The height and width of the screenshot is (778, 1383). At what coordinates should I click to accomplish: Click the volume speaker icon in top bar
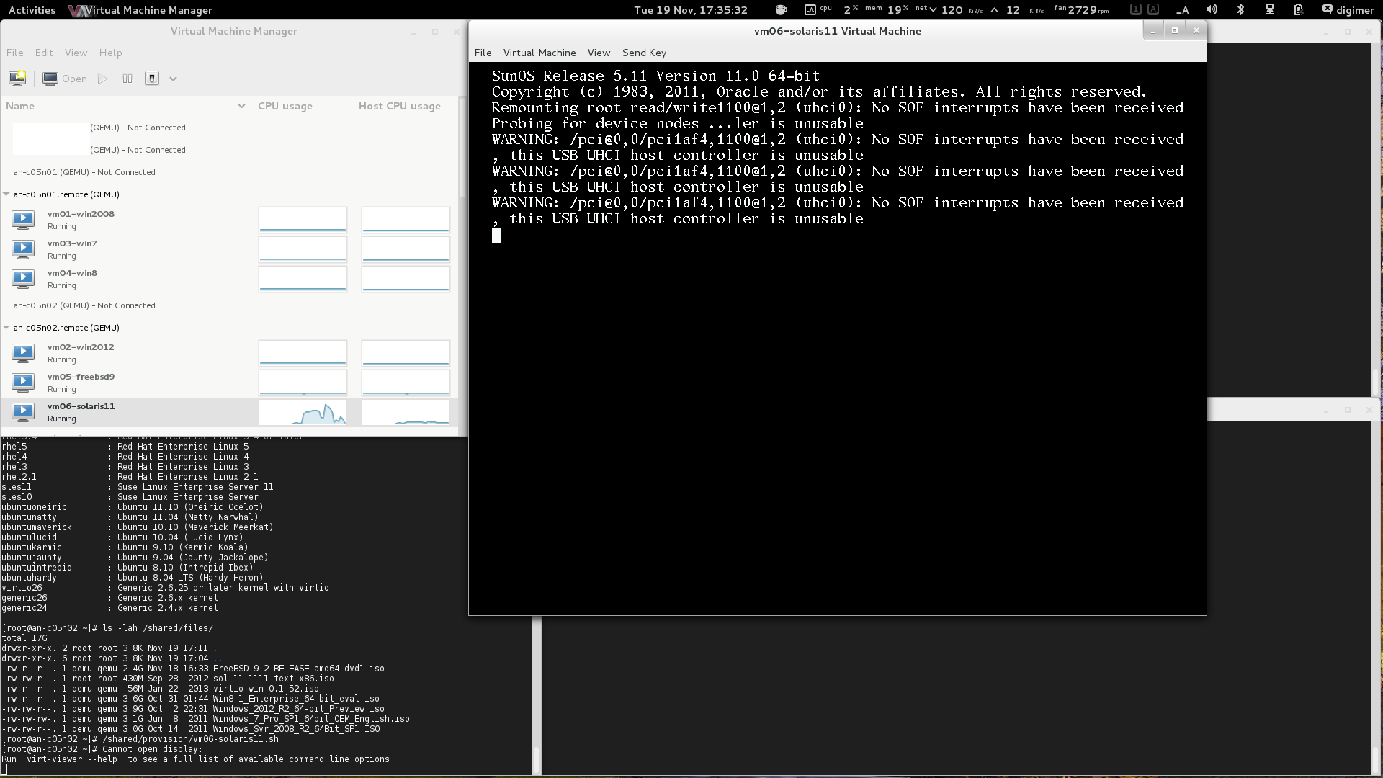click(1212, 10)
